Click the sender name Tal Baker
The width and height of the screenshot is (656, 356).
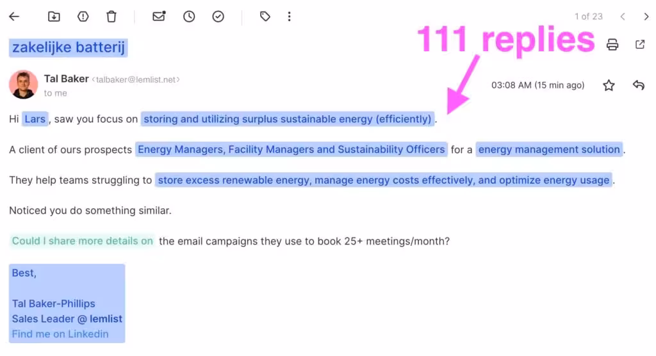[66, 79]
